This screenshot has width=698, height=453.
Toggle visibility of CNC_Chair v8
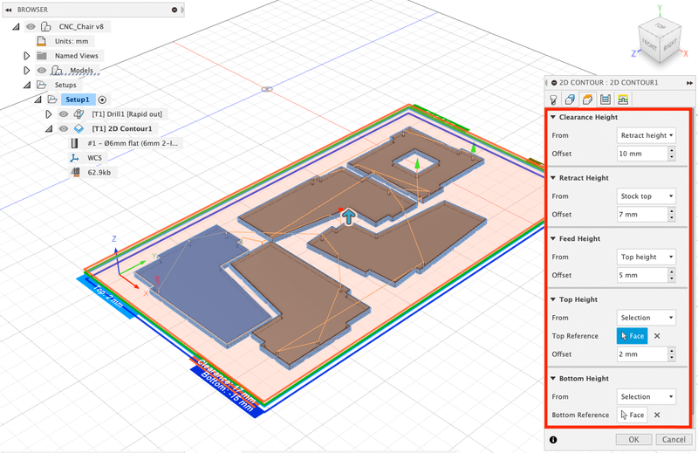coord(31,26)
